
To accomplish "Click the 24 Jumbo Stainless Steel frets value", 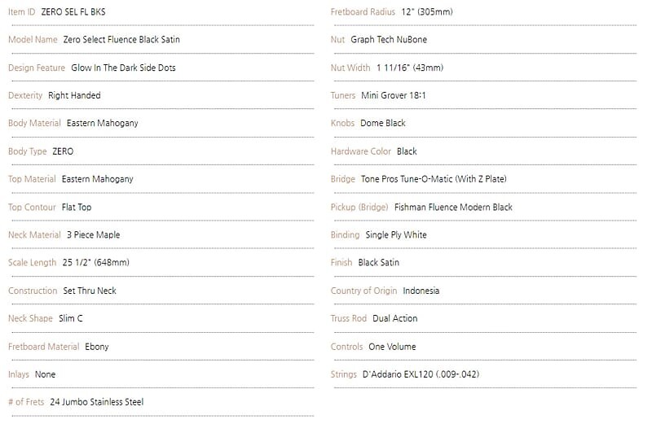I will pos(96,402).
